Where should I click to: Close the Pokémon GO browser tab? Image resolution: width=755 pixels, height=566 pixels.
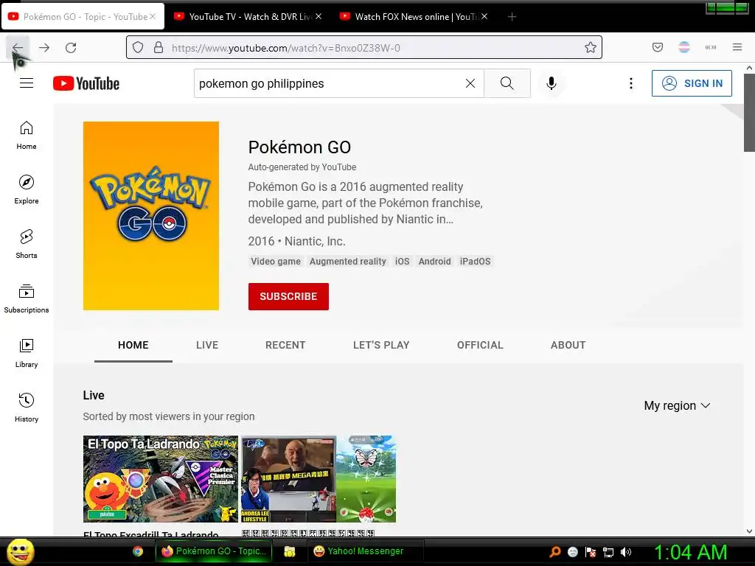[x=153, y=16]
